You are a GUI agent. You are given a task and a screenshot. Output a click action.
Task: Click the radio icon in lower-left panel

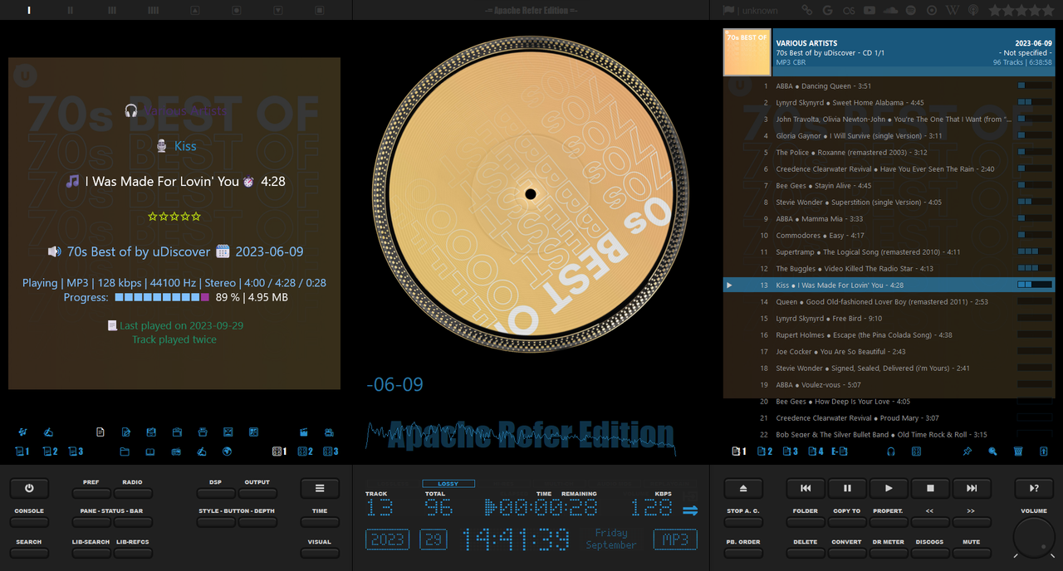[x=176, y=451]
